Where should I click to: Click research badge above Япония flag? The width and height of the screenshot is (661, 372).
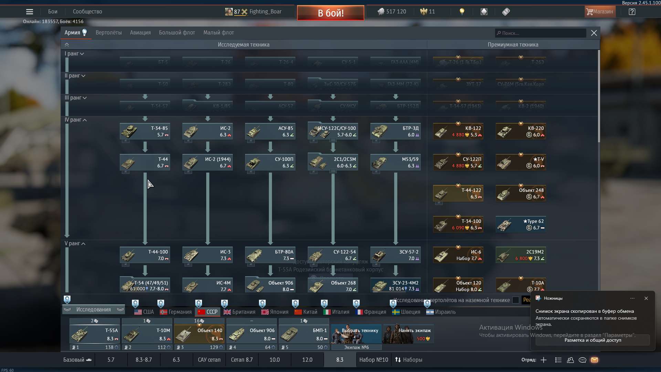262,303
